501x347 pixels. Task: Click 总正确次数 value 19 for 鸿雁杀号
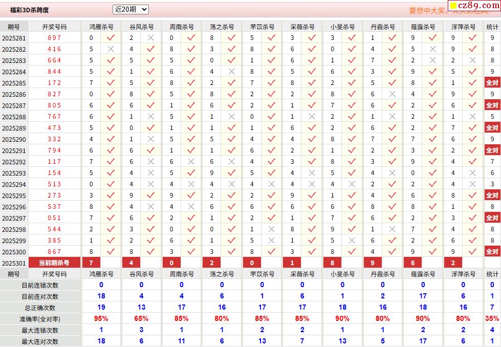(x=101, y=308)
